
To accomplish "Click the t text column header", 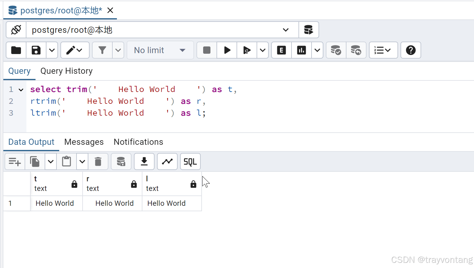I will [56, 184].
